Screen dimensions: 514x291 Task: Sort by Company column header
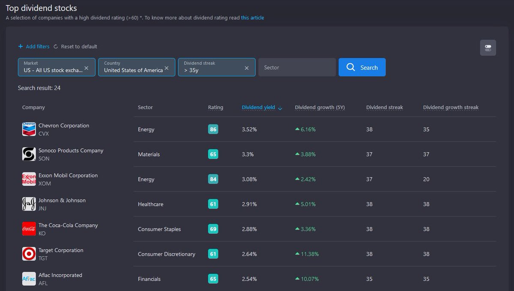pyautogui.click(x=33, y=107)
